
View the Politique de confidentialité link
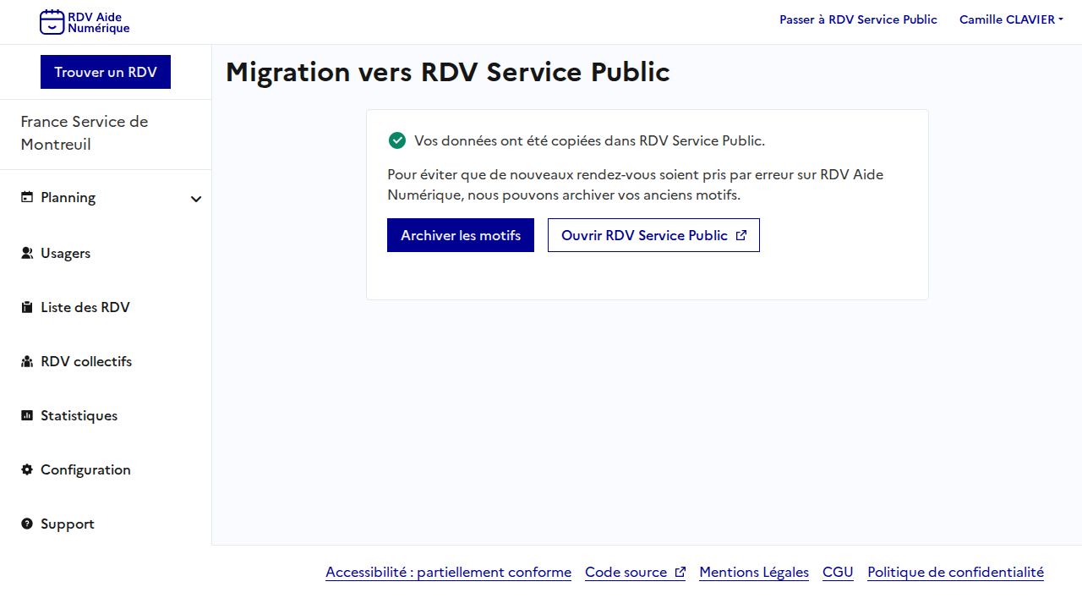pos(955,572)
